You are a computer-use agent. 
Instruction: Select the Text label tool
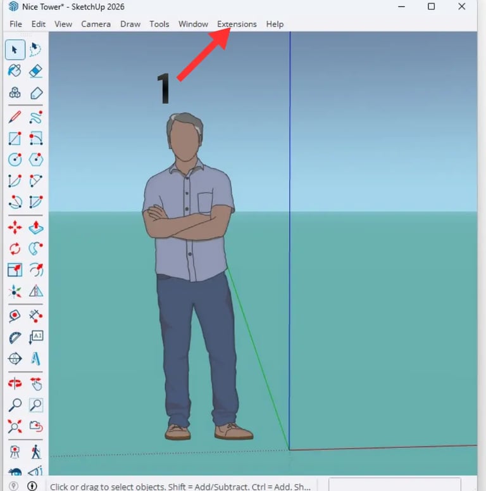pos(35,338)
